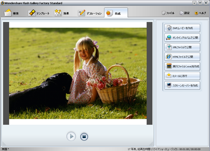Click Eメールに添付 button
210x151 pixels.
[x=182, y=76]
